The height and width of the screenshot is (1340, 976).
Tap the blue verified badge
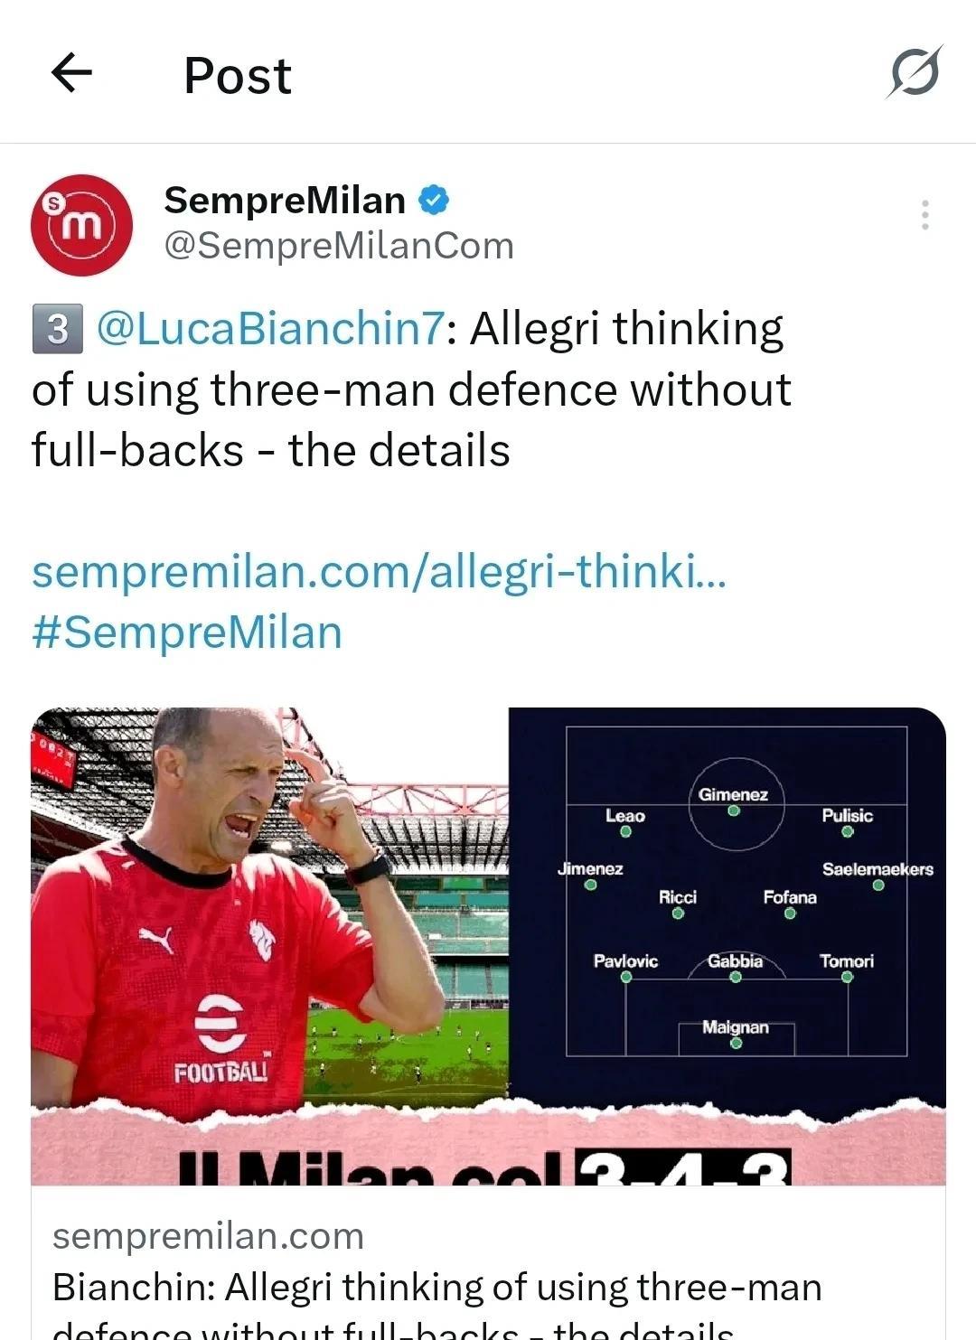coord(435,200)
